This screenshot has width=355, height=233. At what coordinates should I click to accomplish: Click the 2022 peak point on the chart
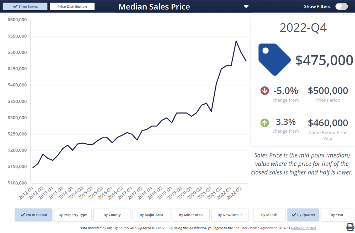point(236,41)
